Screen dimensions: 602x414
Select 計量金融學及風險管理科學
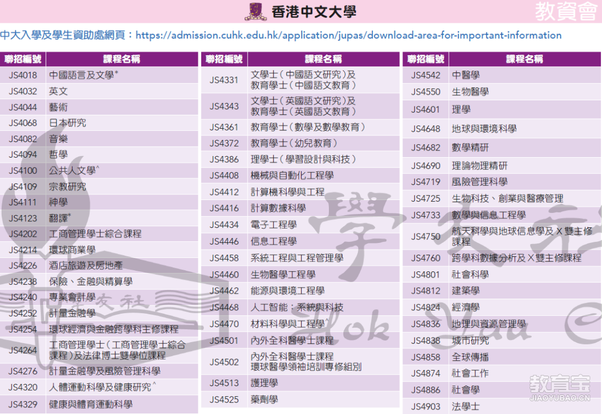click(x=104, y=371)
